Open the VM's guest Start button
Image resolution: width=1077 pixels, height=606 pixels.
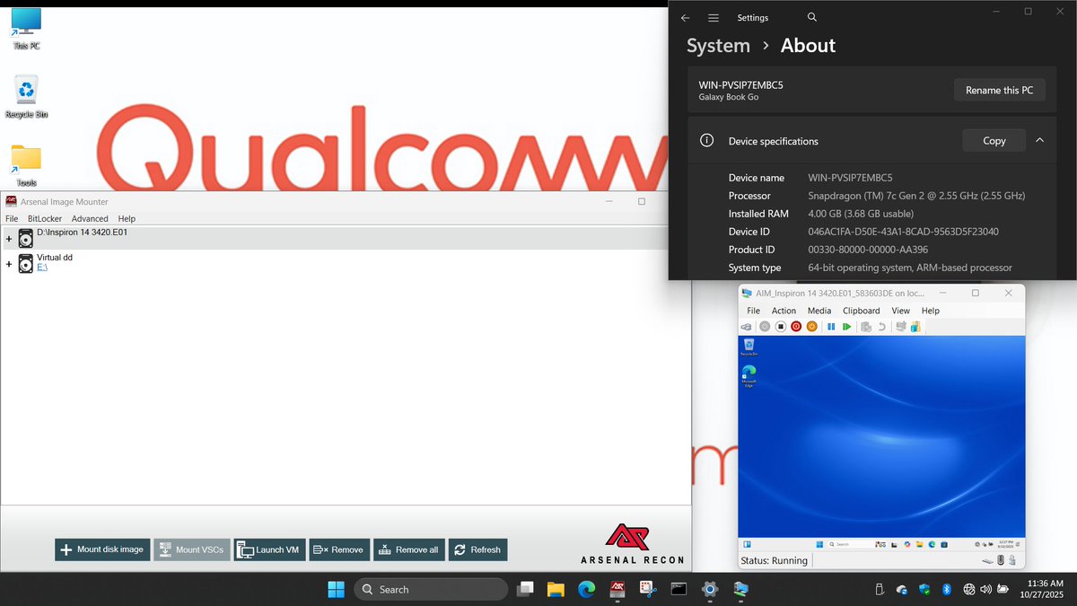pyautogui.click(x=818, y=544)
